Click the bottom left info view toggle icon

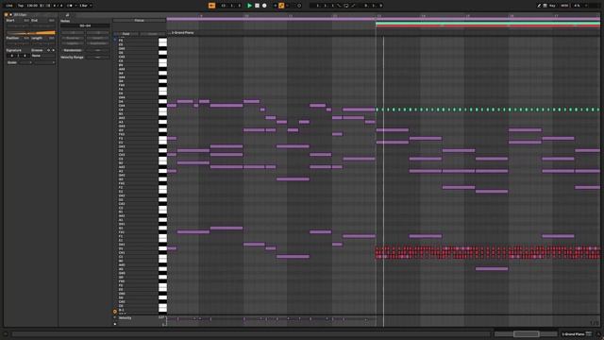click(6, 334)
